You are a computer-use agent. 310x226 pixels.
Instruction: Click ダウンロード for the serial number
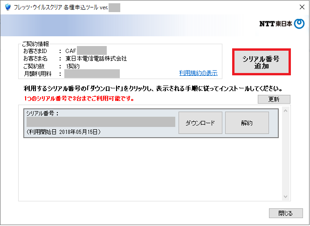pyautogui.click(x=200, y=123)
